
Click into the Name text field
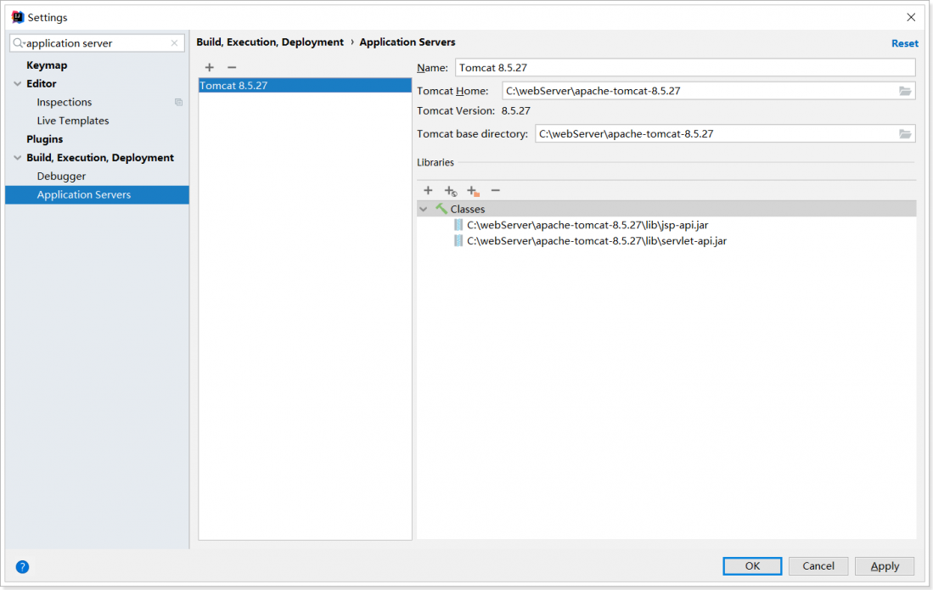click(684, 68)
